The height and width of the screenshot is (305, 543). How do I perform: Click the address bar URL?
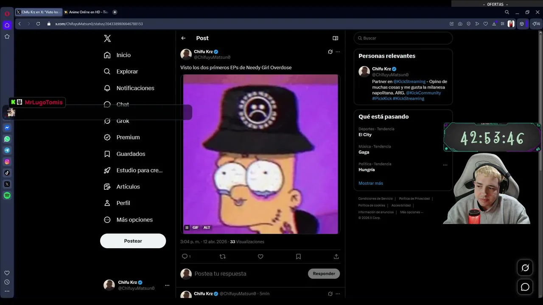click(99, 24)
